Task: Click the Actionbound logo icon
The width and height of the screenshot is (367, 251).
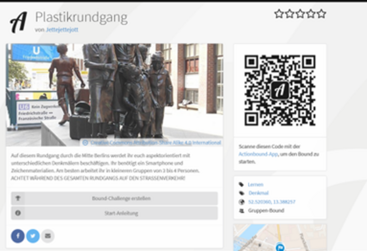Action: click(19, 22)
